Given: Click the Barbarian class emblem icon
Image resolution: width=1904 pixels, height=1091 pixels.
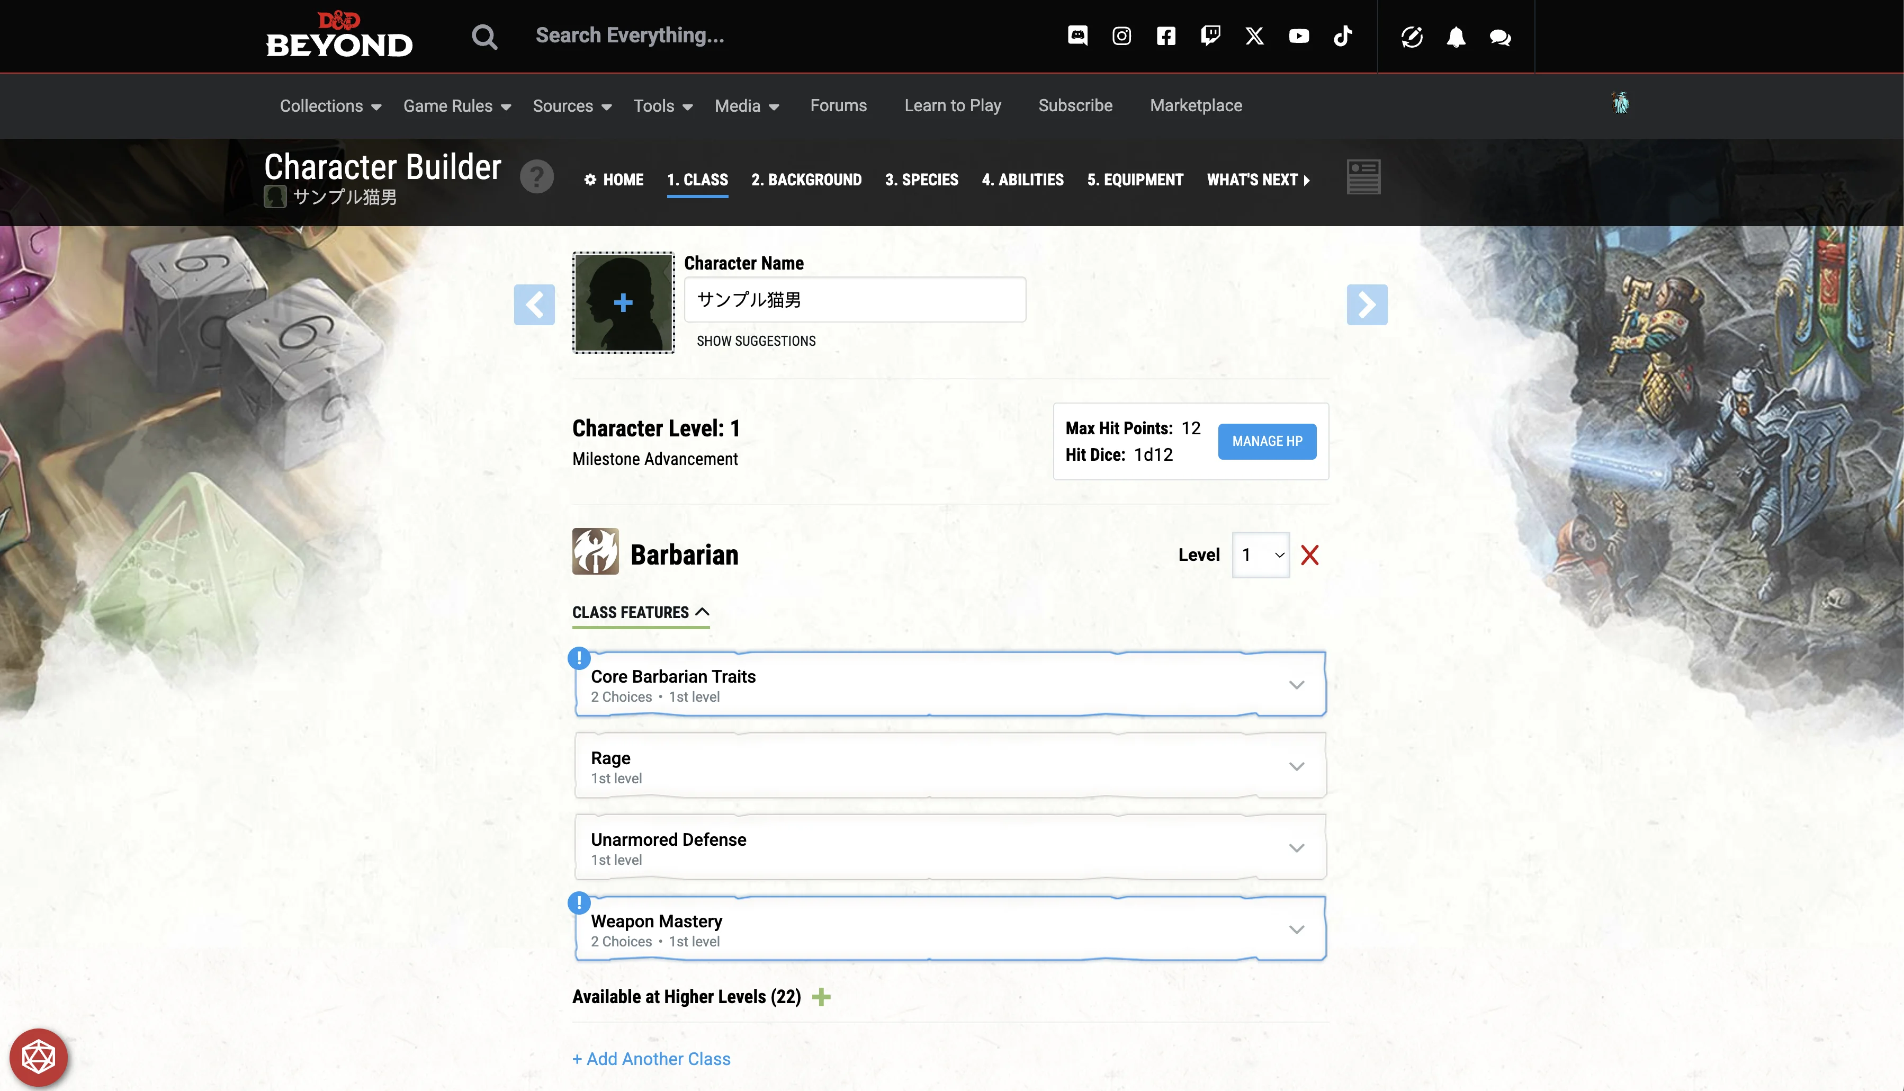Looking at the screenshot, I should click(596, 551).
